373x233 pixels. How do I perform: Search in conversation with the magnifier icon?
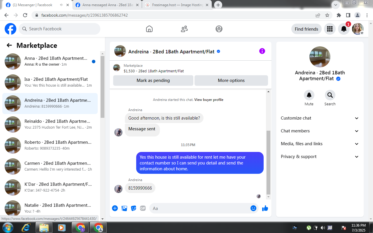point(330,95)
